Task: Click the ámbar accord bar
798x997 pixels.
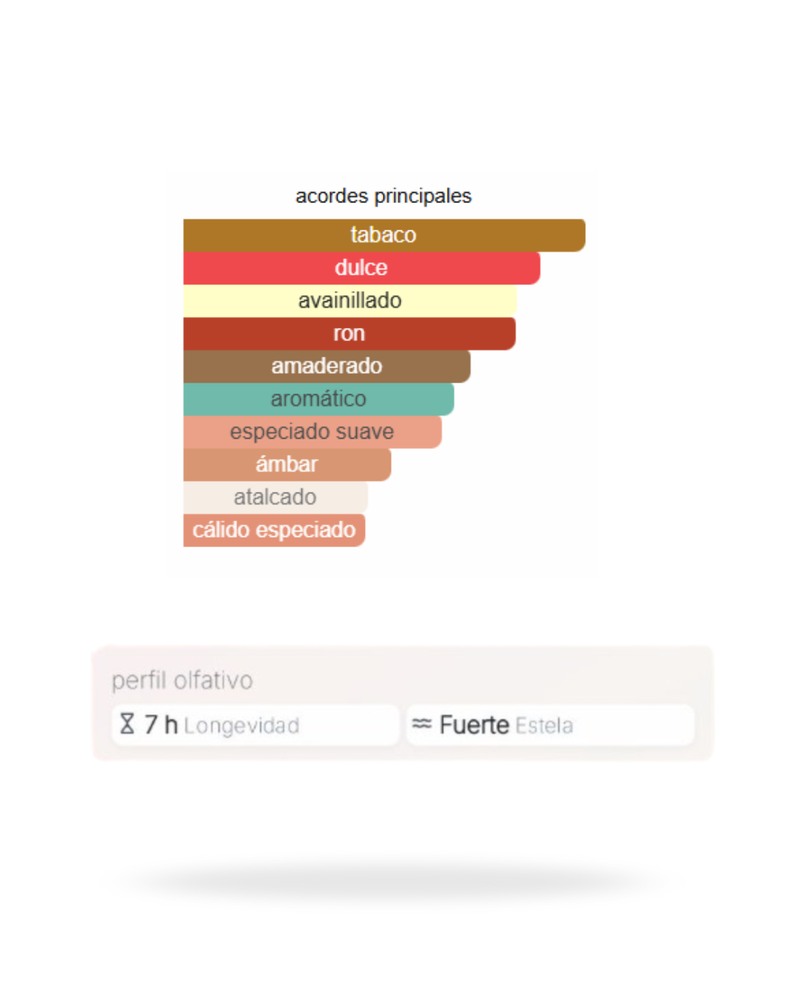Action: 287,465
